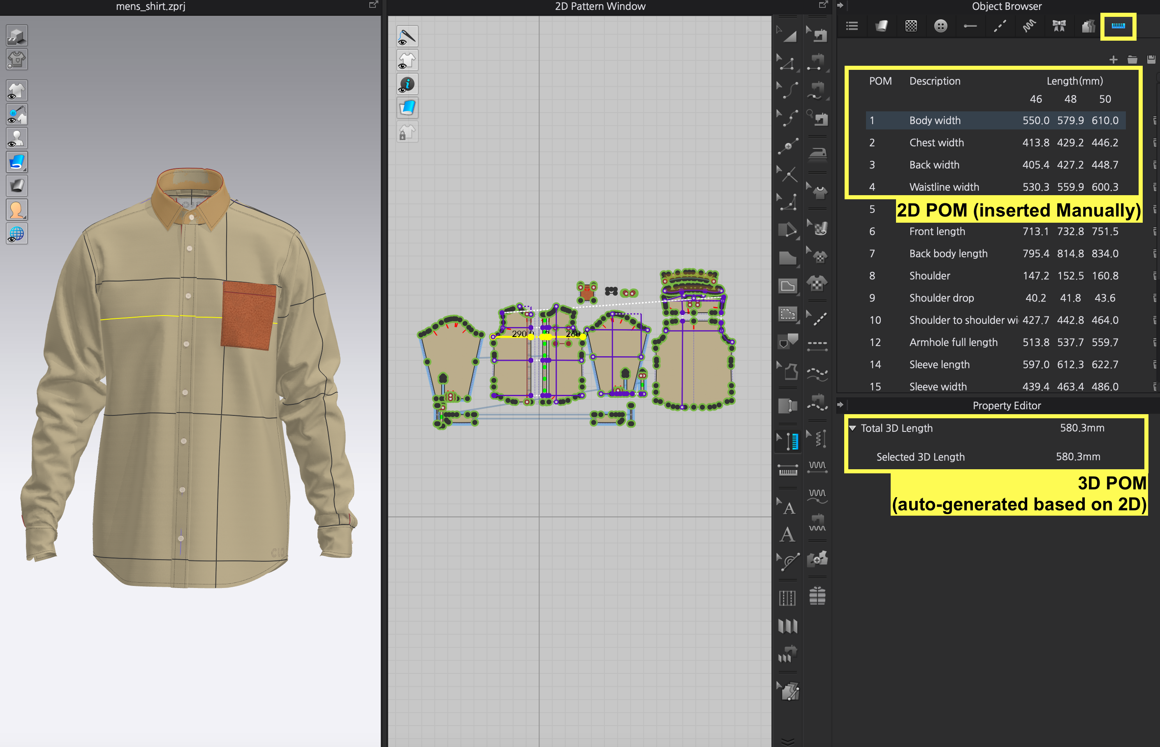This screenshot has height=747, width=1160.
Task: Switch to the Fabric tab in Object Browser
Action: click(x=881, y=26)
